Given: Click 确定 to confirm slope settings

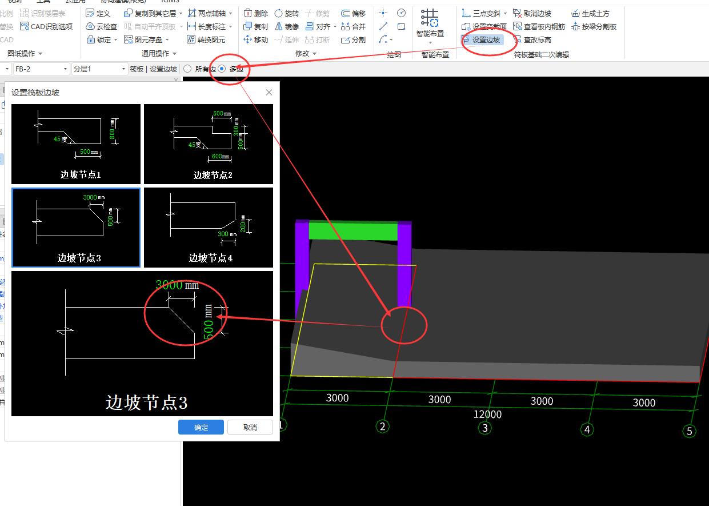Looking at the screenshot, I should coord(201,427).
